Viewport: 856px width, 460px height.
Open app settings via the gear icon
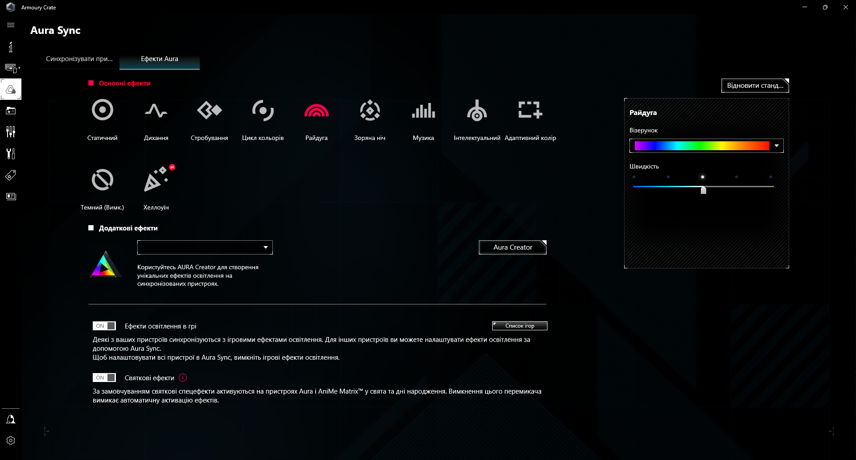(x=11, y=440)
